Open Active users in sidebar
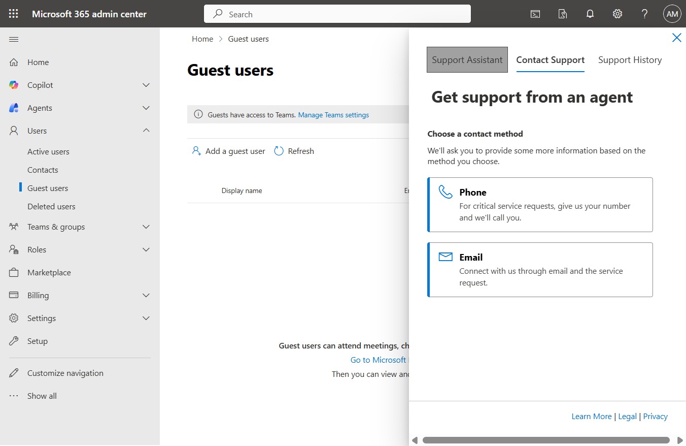 [48, 151]
